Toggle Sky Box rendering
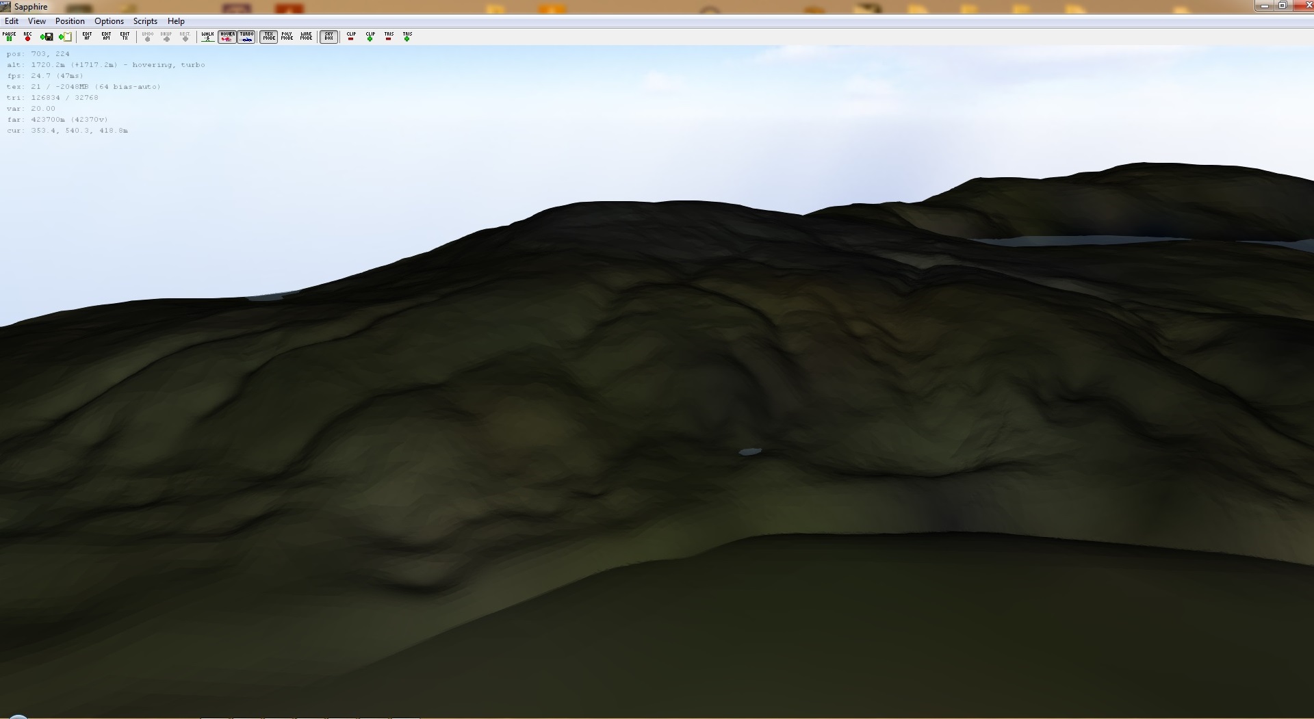1314x719 pixels. click(x=329, y=36)
